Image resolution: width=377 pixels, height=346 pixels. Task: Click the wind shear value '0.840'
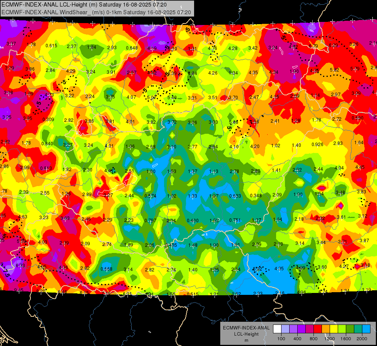click(47, 143)
